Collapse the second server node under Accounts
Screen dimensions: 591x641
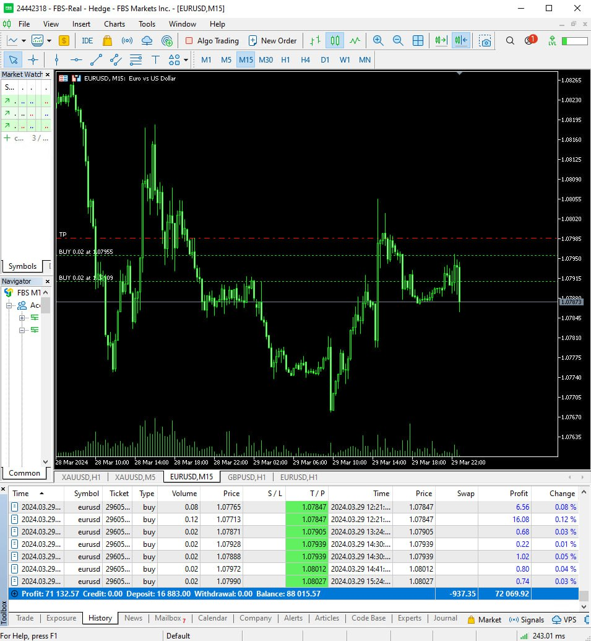tap(22, 330)
